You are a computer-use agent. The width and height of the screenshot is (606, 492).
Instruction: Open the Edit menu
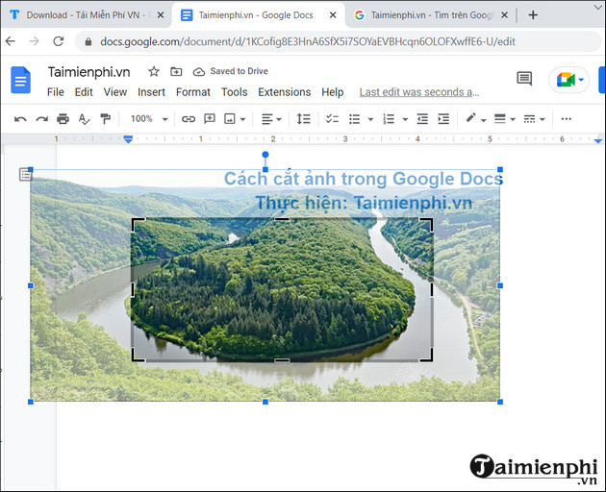click(x=84, y=92)
